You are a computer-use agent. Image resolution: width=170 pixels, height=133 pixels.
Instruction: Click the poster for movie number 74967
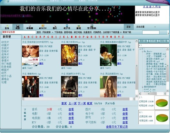tap(30, 55)
